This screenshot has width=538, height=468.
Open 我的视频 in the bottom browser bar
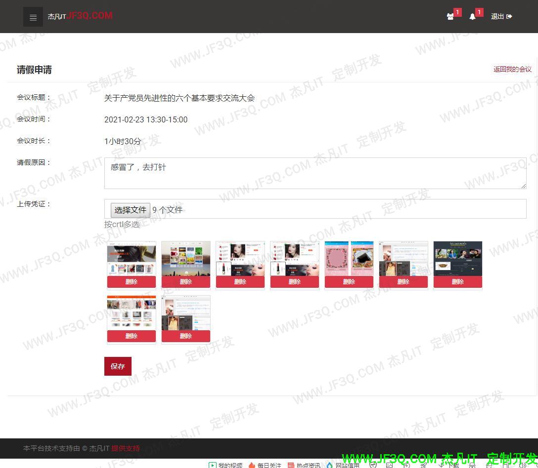tap(225, 465)
